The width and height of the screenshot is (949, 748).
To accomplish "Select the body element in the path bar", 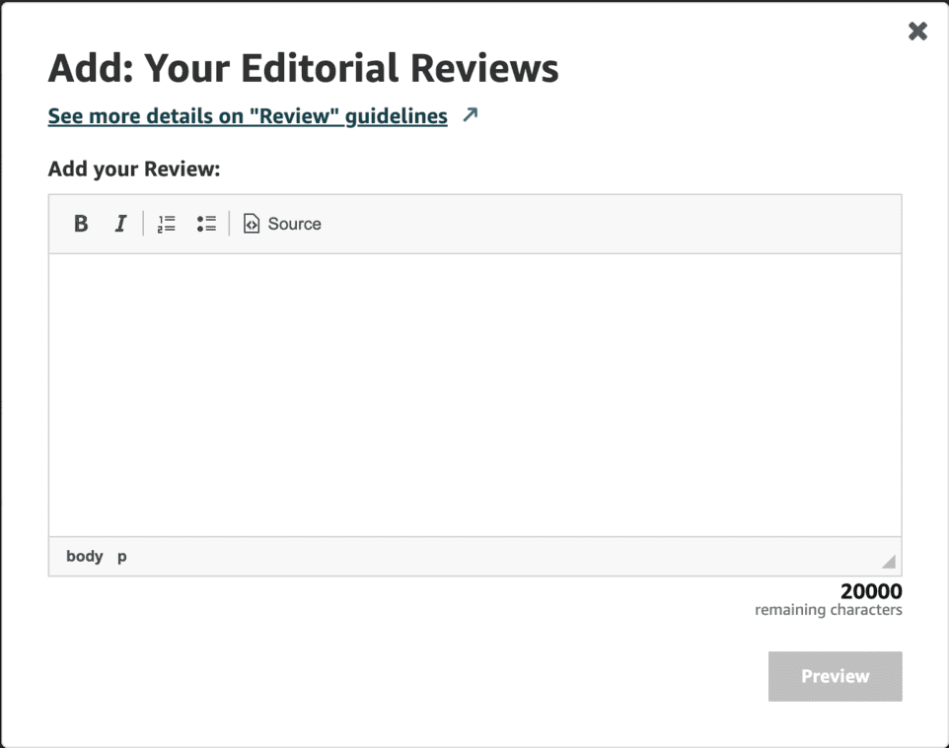I will pos(84,556).
